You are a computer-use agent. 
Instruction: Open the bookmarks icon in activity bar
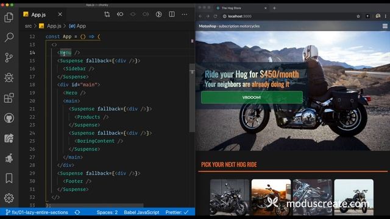click(9, 178)
